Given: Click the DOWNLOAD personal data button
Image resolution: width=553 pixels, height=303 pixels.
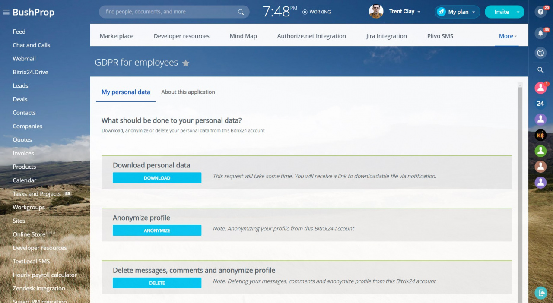Looking at the screenshot, I should point(157,178).
